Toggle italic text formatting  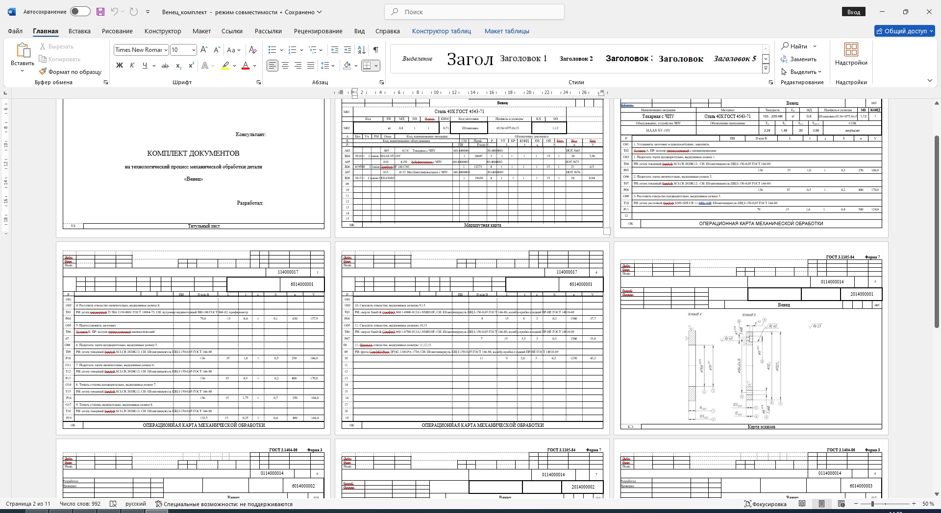coord(132,66)
